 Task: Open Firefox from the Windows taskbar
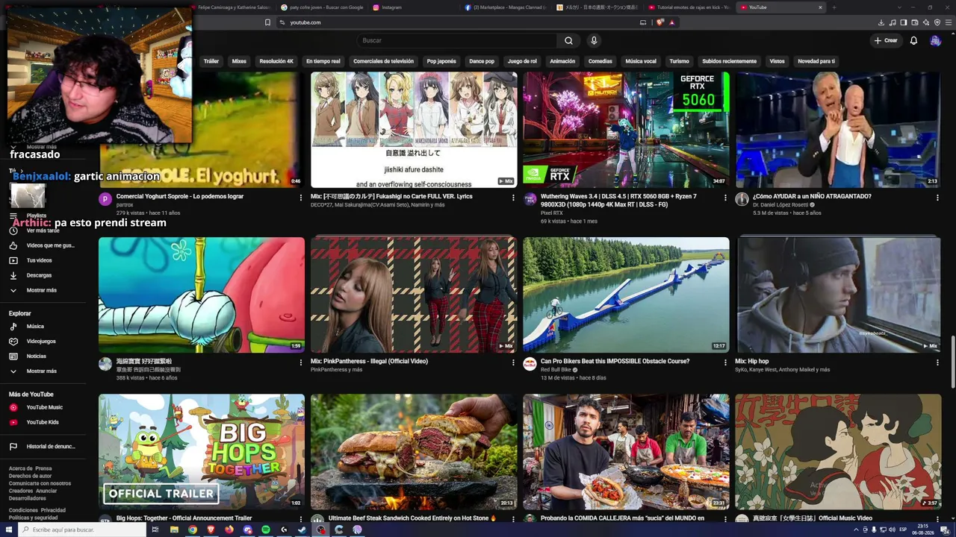(x=229, y=530)
